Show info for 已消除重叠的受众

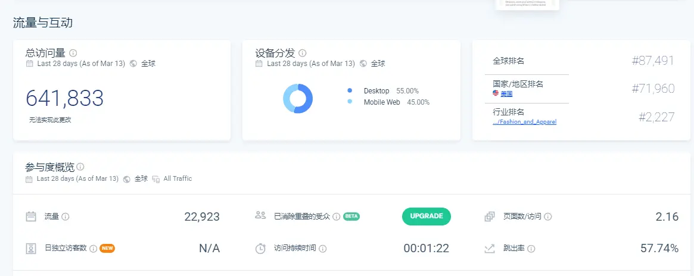coord(337,217)
